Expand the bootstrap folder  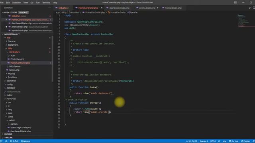click(5, 81)
